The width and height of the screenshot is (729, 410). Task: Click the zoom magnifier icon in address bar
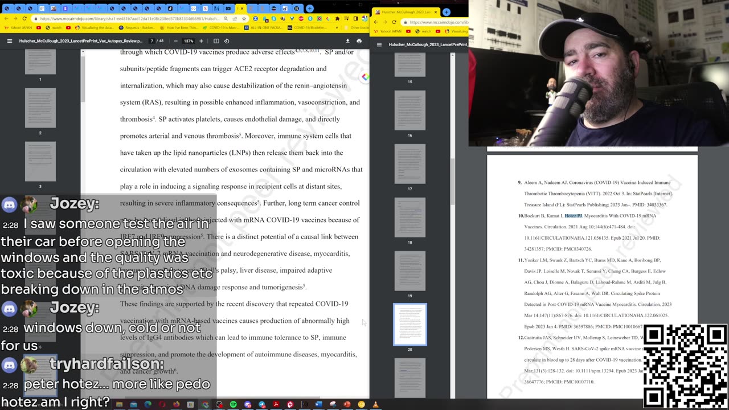click(226, 18)
